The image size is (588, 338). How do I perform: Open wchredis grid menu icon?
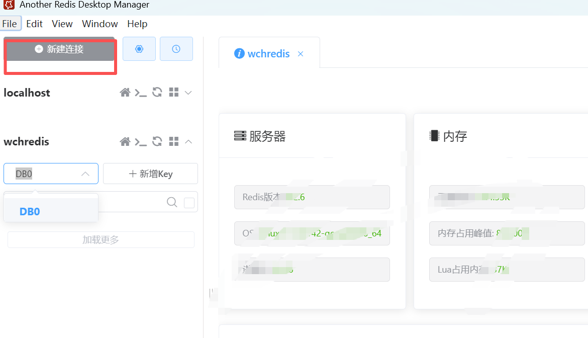[173, 141]
